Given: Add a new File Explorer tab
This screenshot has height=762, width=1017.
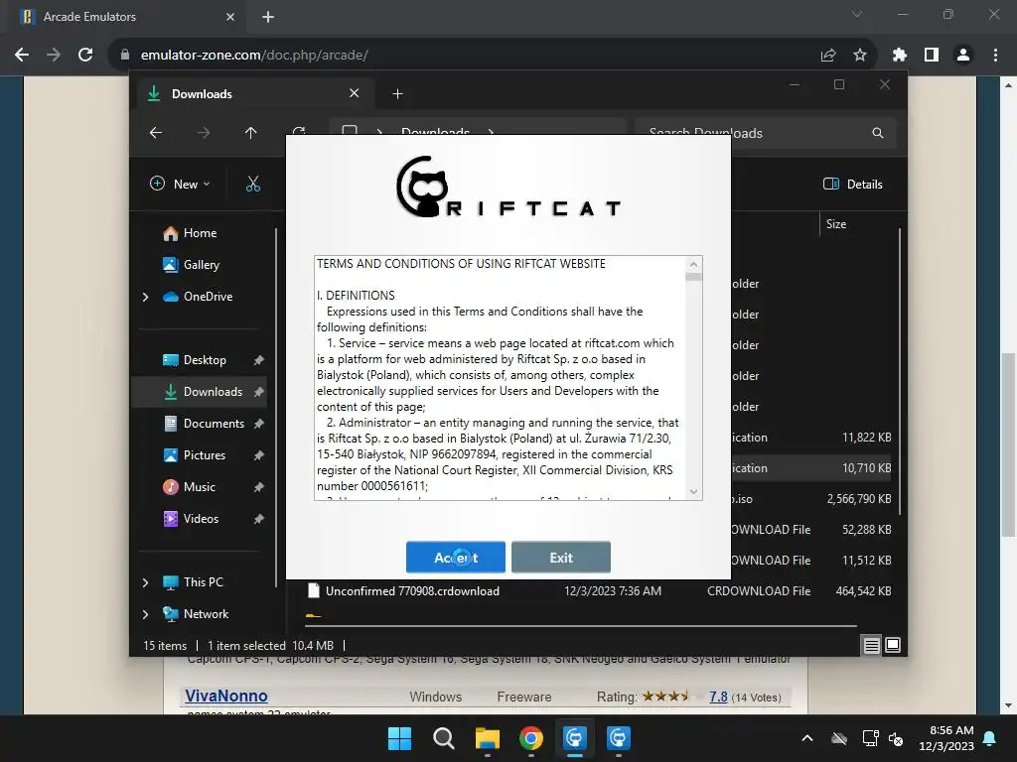Looking at the screenshot, I should [397, 94].
